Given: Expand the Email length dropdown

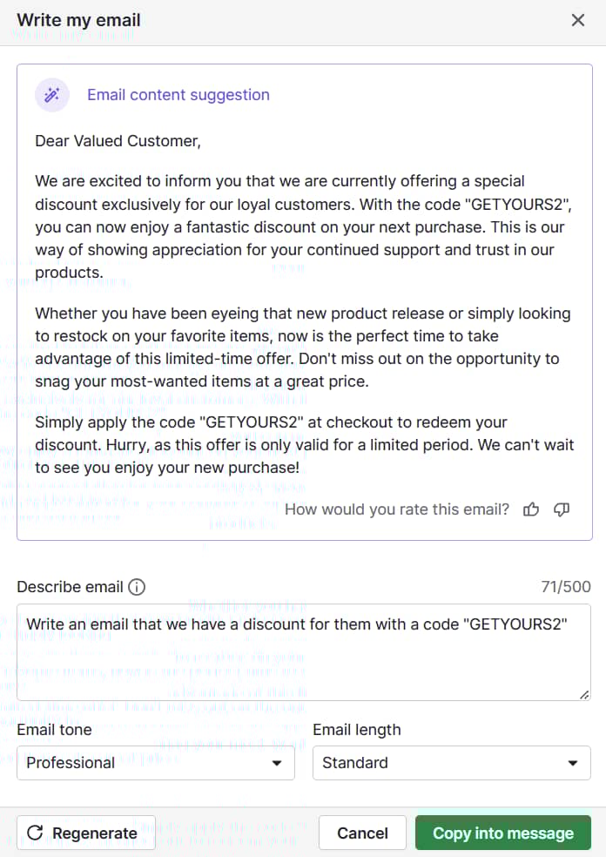Looking at the screenshot, I should (x=451, y=763).
